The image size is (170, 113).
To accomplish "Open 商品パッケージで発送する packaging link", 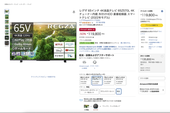I will pos(155,48).
